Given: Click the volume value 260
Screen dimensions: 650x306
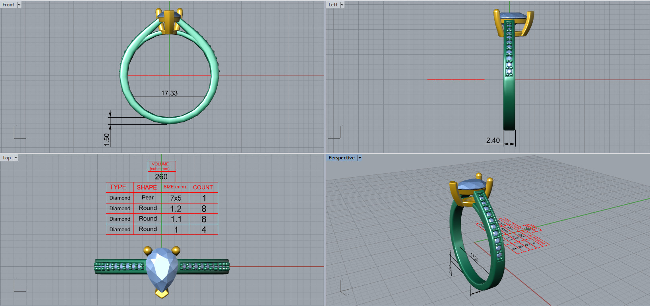Looking at the screenshot, I should coord(161,177).
